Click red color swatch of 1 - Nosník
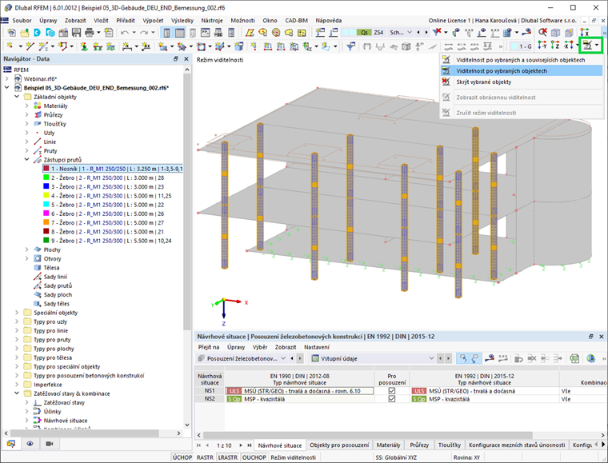The height and width of the screenshot is (463, 608). (x=46, y=169)
